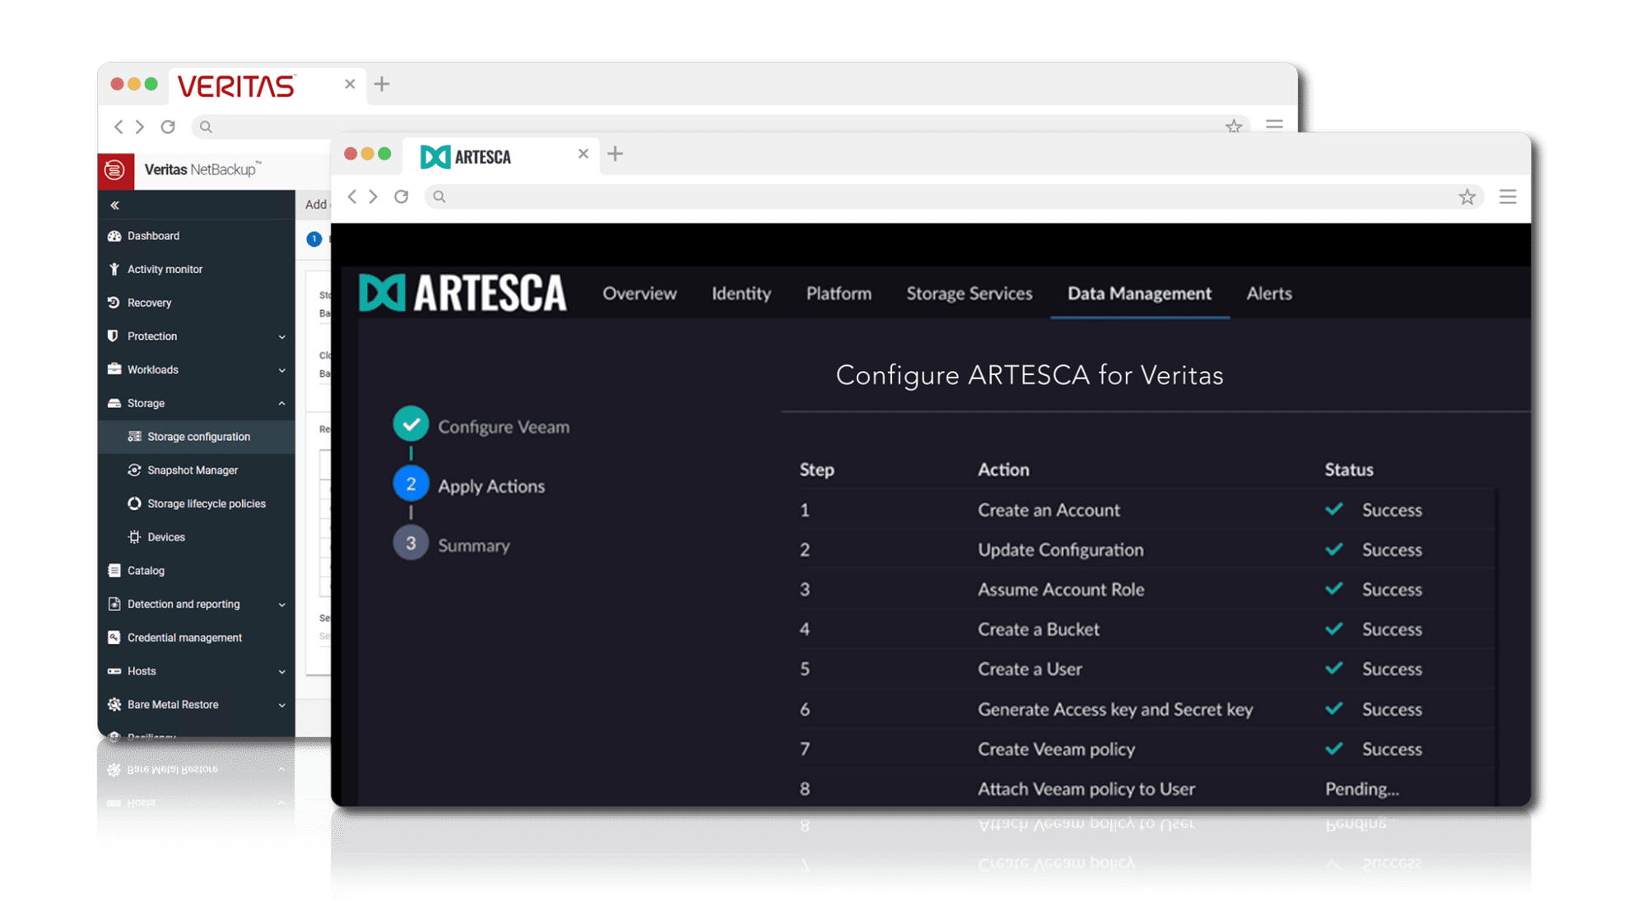1646x918 pixels.
Task: Reload the Veritas browser page
Action: pos(168,127)
